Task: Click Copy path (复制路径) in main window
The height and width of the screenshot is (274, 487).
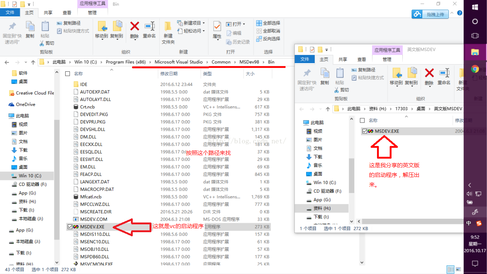Action: click(x=69, y=23)
